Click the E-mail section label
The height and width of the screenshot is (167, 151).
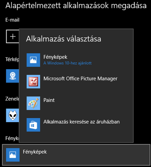13,20
